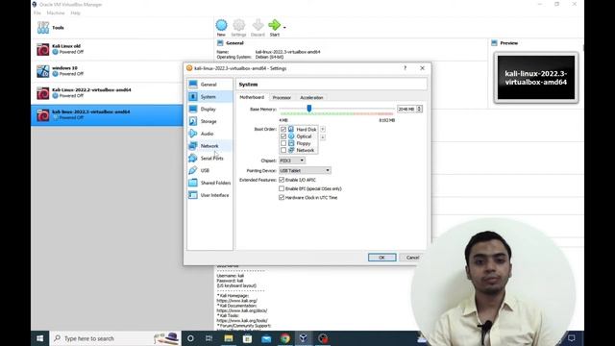The image size is (615, 346).
Task: Open Mail app from taskbar
Action: (266, 338)
